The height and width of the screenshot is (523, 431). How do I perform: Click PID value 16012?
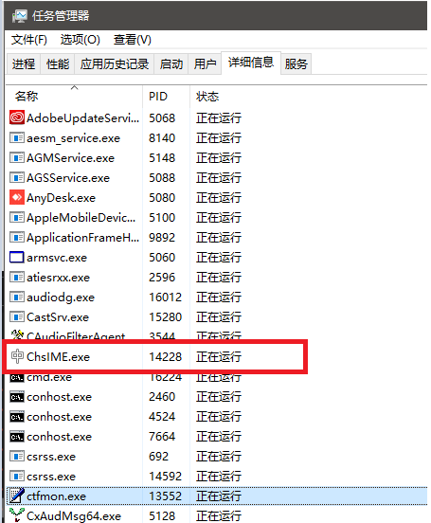pyautogui.click(x=165, y=298)
